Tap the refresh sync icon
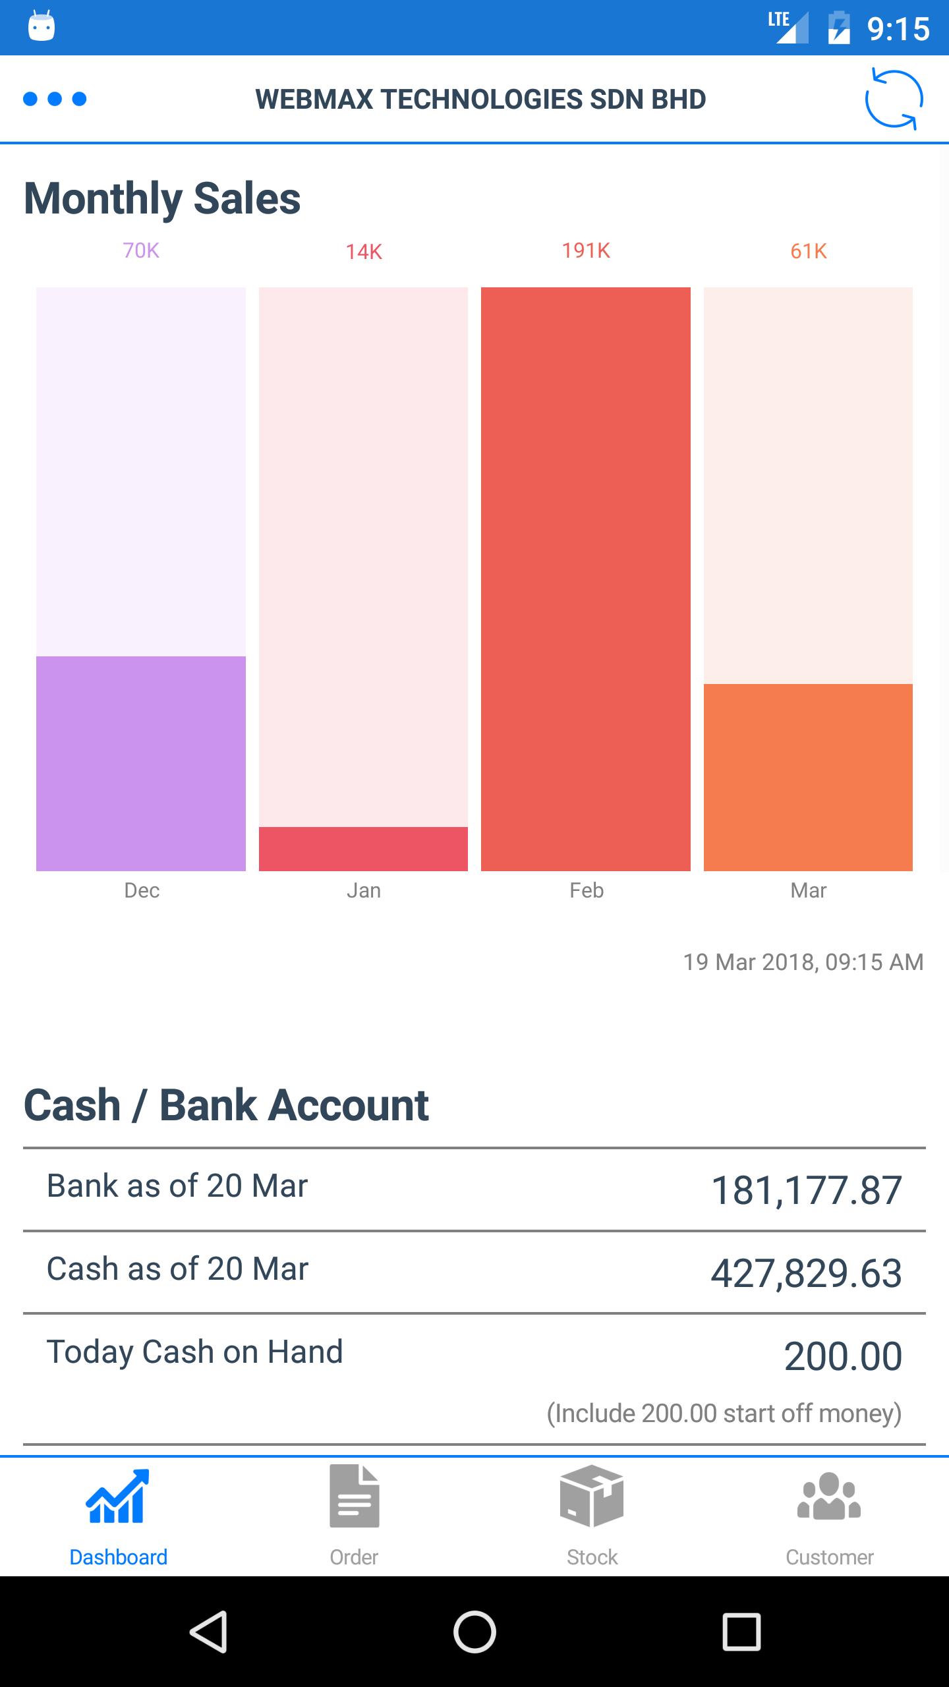Viewport: 949px width, 1687px height. tap(894, 100)
